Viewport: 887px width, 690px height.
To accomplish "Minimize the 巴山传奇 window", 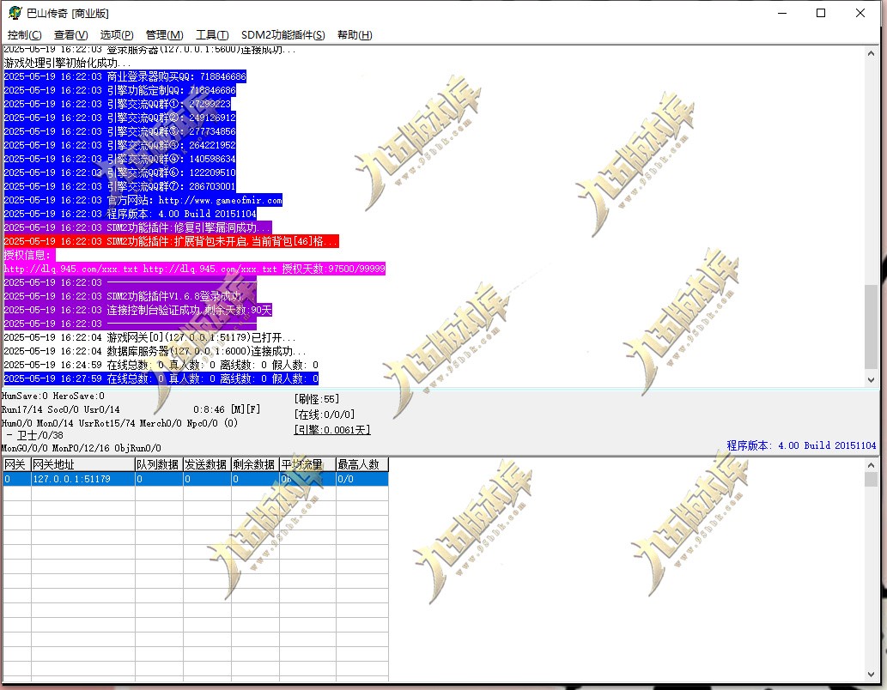I will click(782, 13).
